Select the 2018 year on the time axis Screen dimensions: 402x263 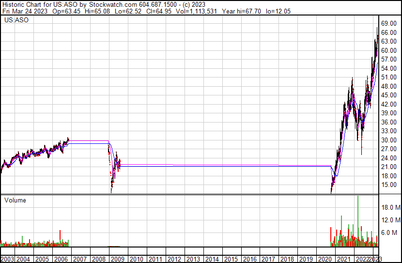point(288,259)
